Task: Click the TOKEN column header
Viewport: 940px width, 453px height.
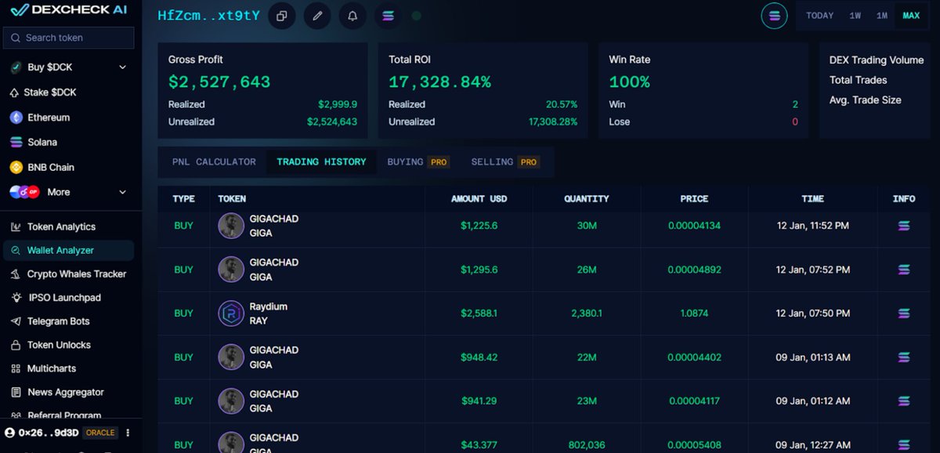Action: (x=232, y=199)
